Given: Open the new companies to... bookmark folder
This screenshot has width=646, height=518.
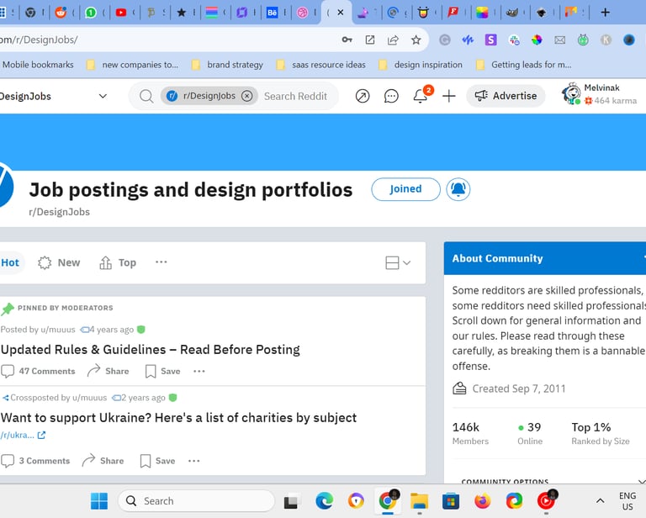Looking at the screenshot, I should tap(133, 65).
